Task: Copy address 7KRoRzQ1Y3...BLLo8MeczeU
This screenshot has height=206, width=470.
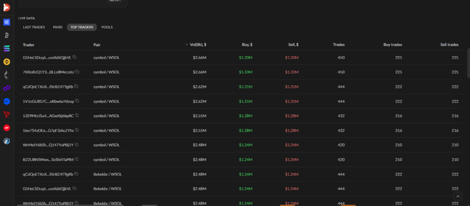Action: click(77, 72)
